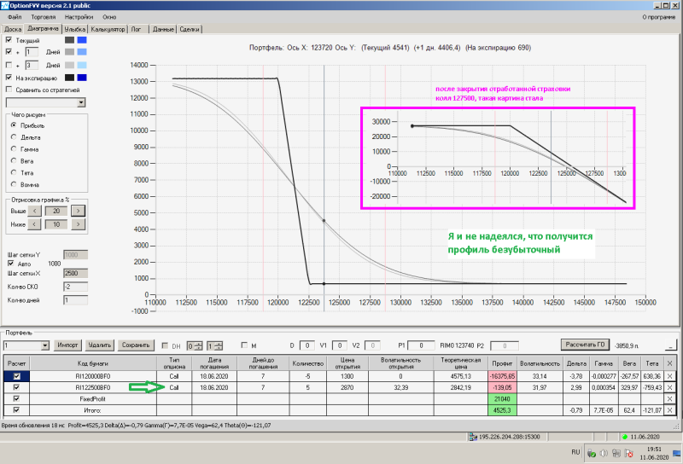Click the black На экспирацию color swatch
Screen dimensions: 683x464
[69, 78]
